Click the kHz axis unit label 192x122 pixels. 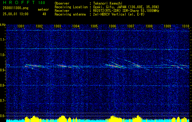(x=3, y=25)
